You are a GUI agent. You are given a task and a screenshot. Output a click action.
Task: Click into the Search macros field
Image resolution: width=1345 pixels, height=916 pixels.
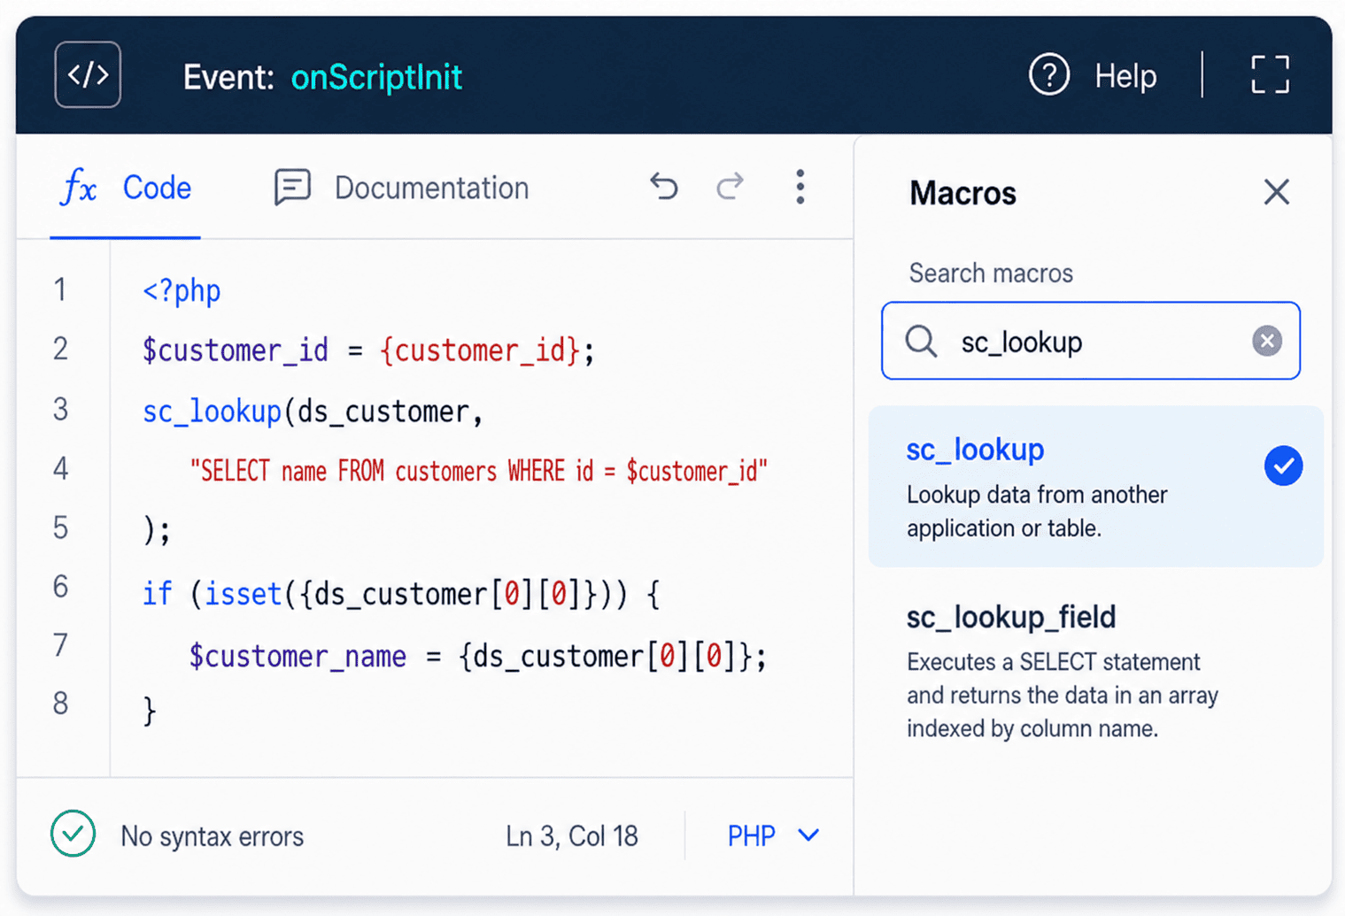[x=1091, y=342]
